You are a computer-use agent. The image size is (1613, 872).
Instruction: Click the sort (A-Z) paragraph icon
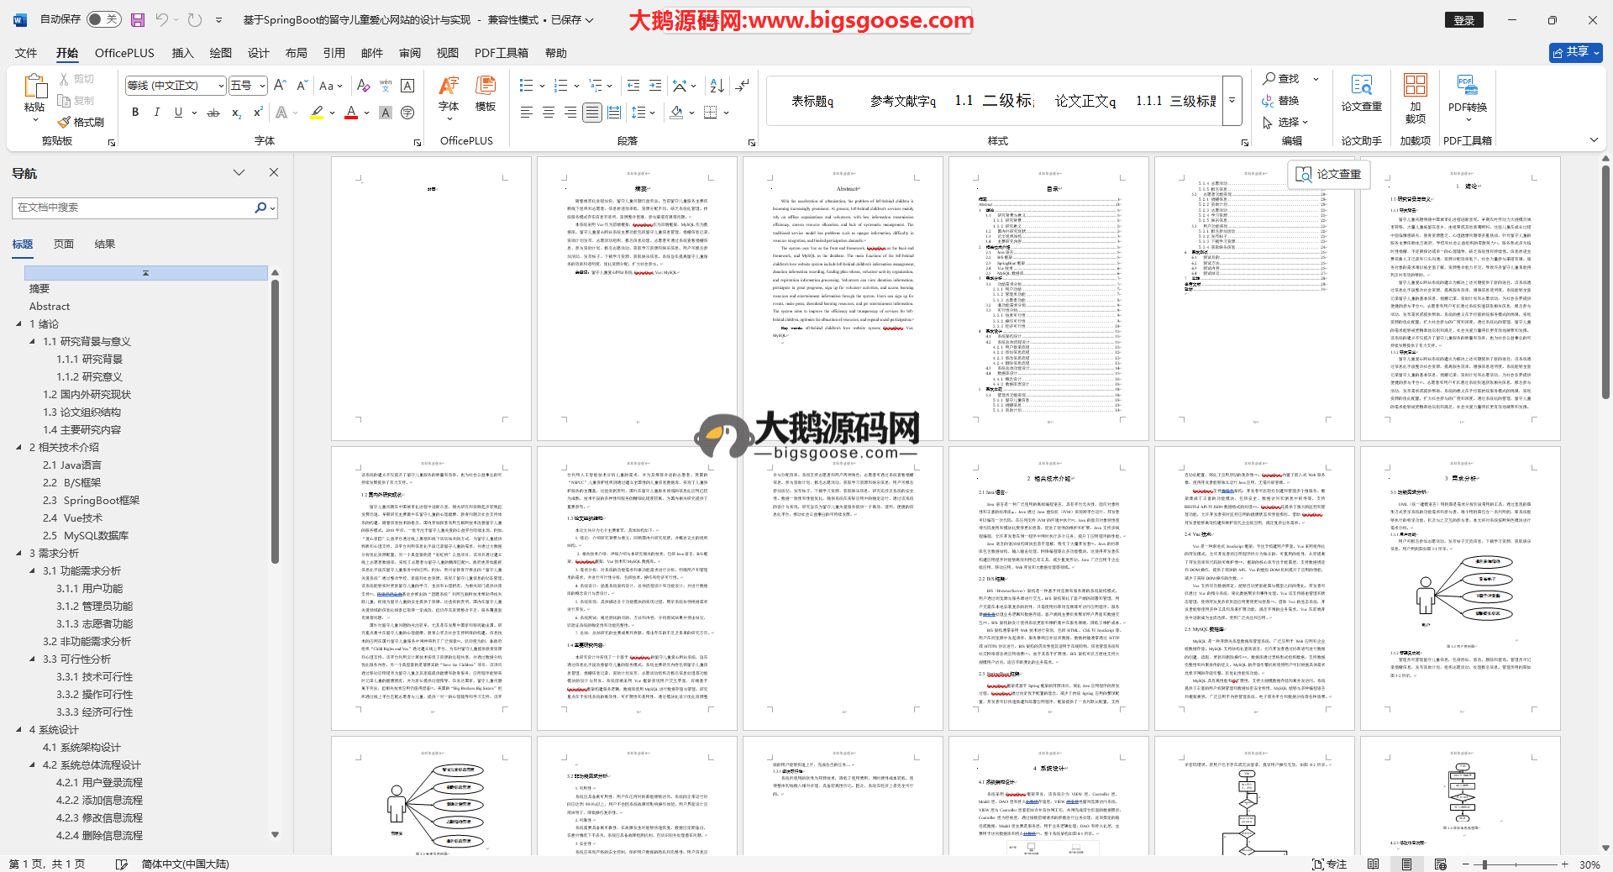coord(717,86)
